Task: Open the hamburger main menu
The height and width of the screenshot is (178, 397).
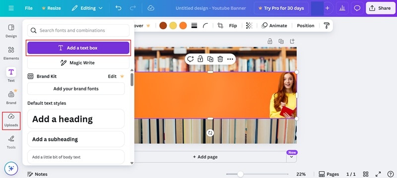Action: point(11,8)
